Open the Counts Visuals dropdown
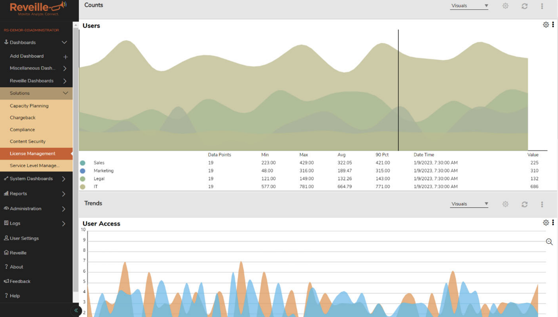This screenshot has height=317, width=558. 469,6
